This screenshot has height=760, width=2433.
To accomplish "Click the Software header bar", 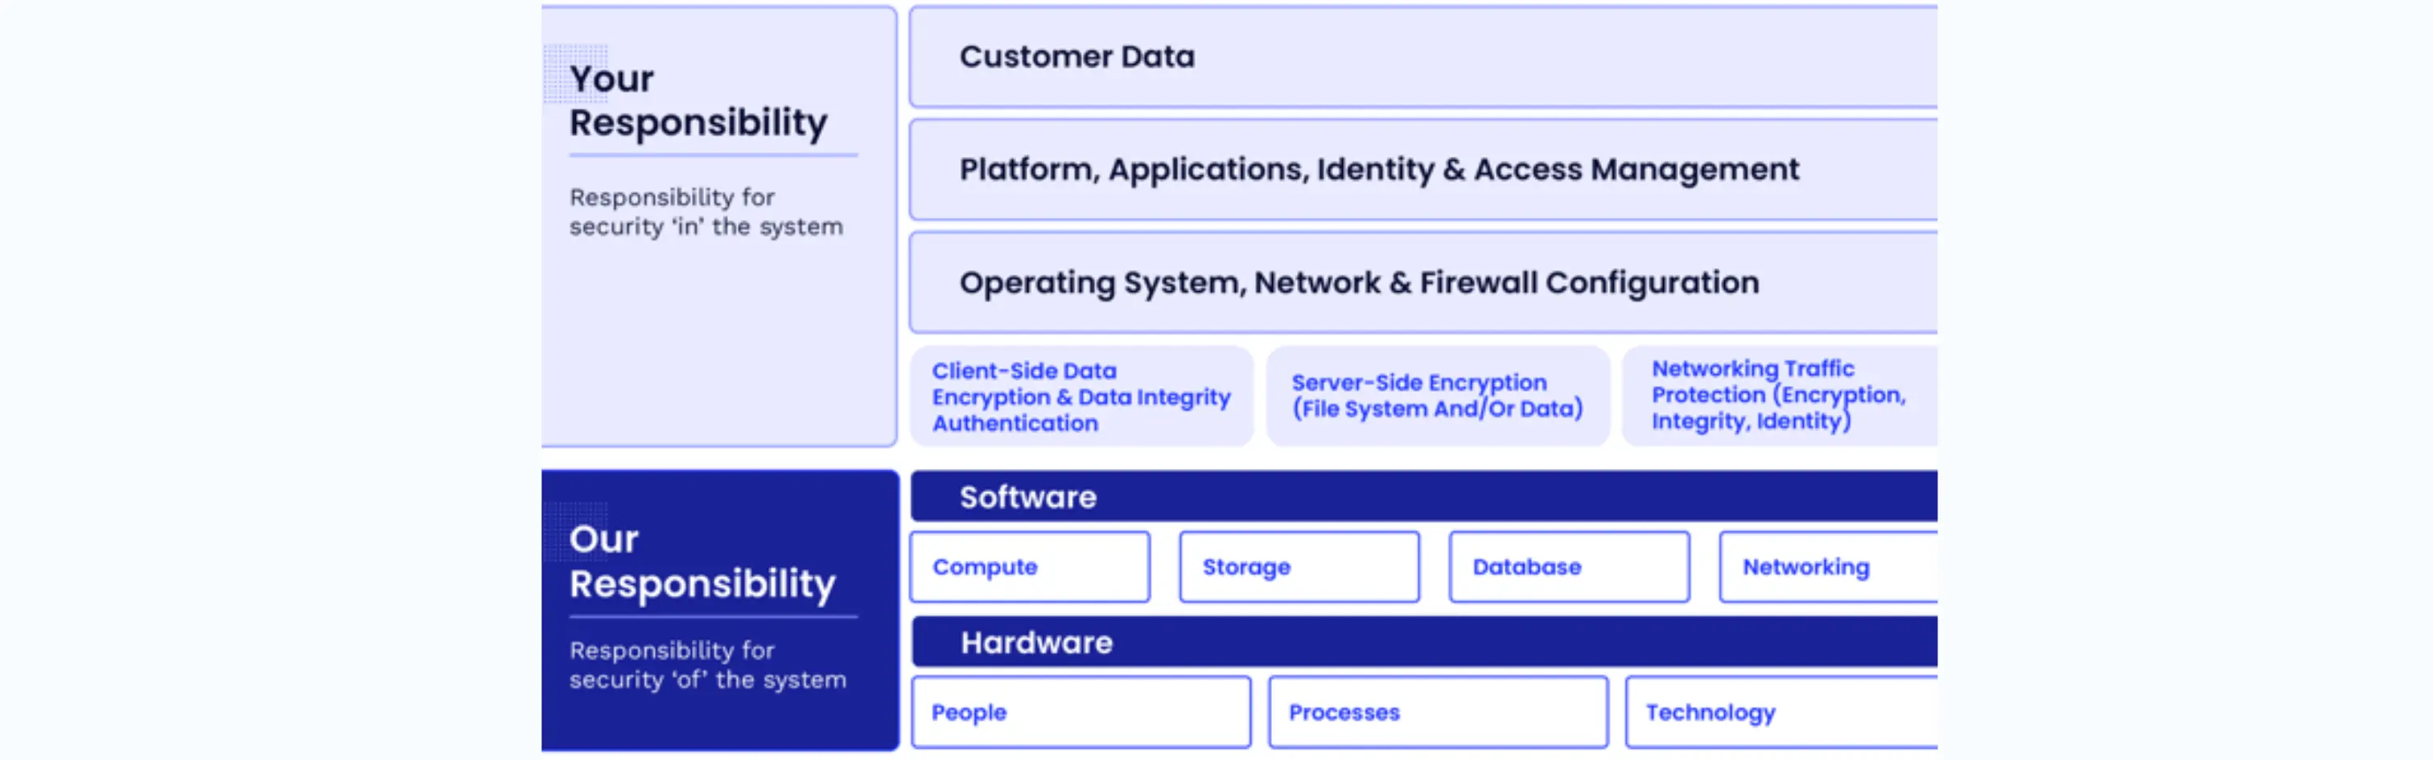I will click(1424, 496).
